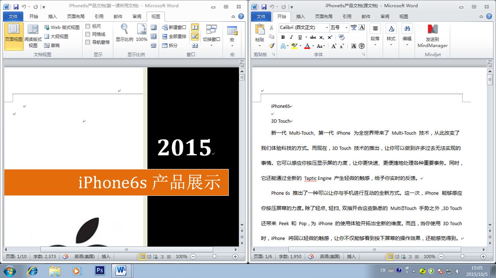
Task: Click 字数: 1,950 word count in right status bar
Action: [x=290, y=257]
